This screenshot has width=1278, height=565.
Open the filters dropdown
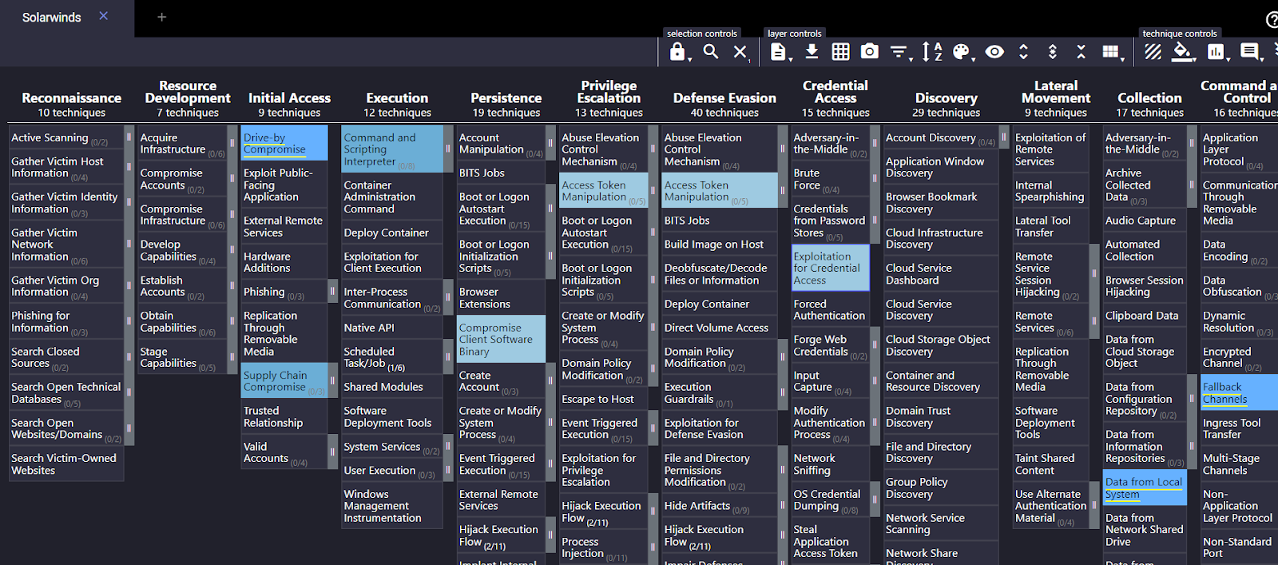tap(900, 52)
